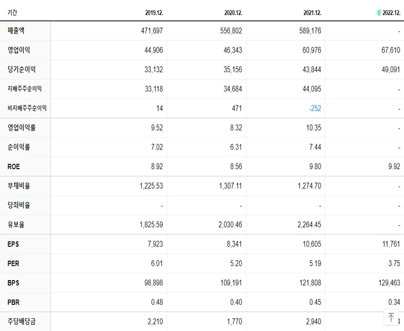404x331 pixels.
Task: Click the 매출액 row label
Action: (x=16, y=31)
